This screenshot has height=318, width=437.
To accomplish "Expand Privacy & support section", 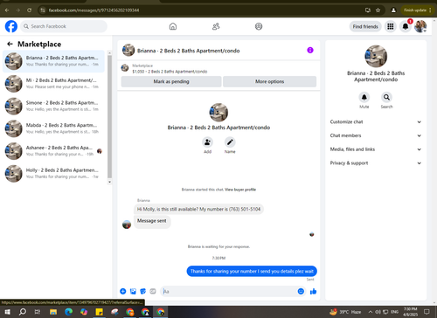I will point(376,162).
